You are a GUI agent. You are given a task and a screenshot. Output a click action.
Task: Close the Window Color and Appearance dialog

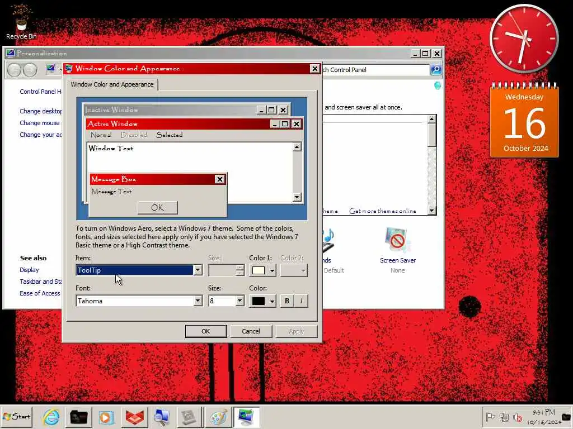[314, 69]
